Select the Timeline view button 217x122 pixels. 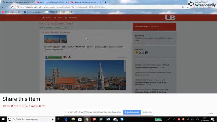click(x=48, y=27)
